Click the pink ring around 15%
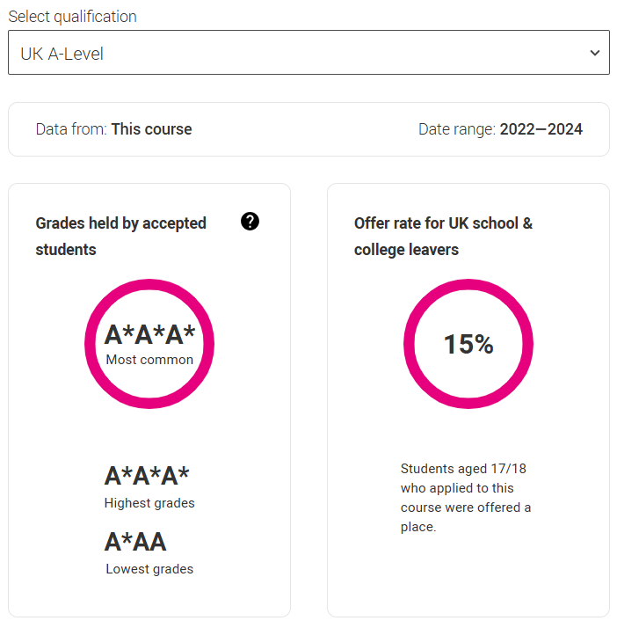The height and width of the screenshot is (628, 617). click(x=410, y=343)
